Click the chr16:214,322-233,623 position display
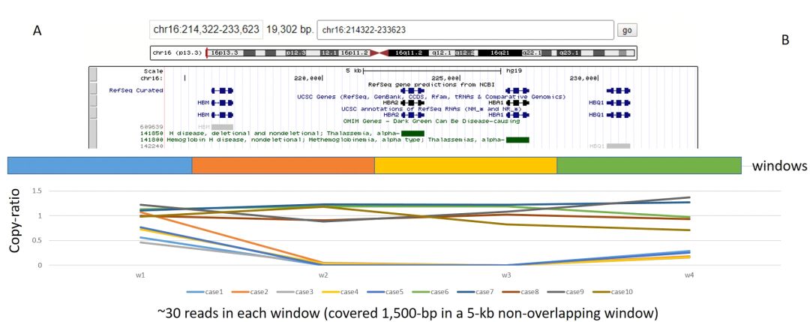810x322 pixels. [x=206, y=30]
